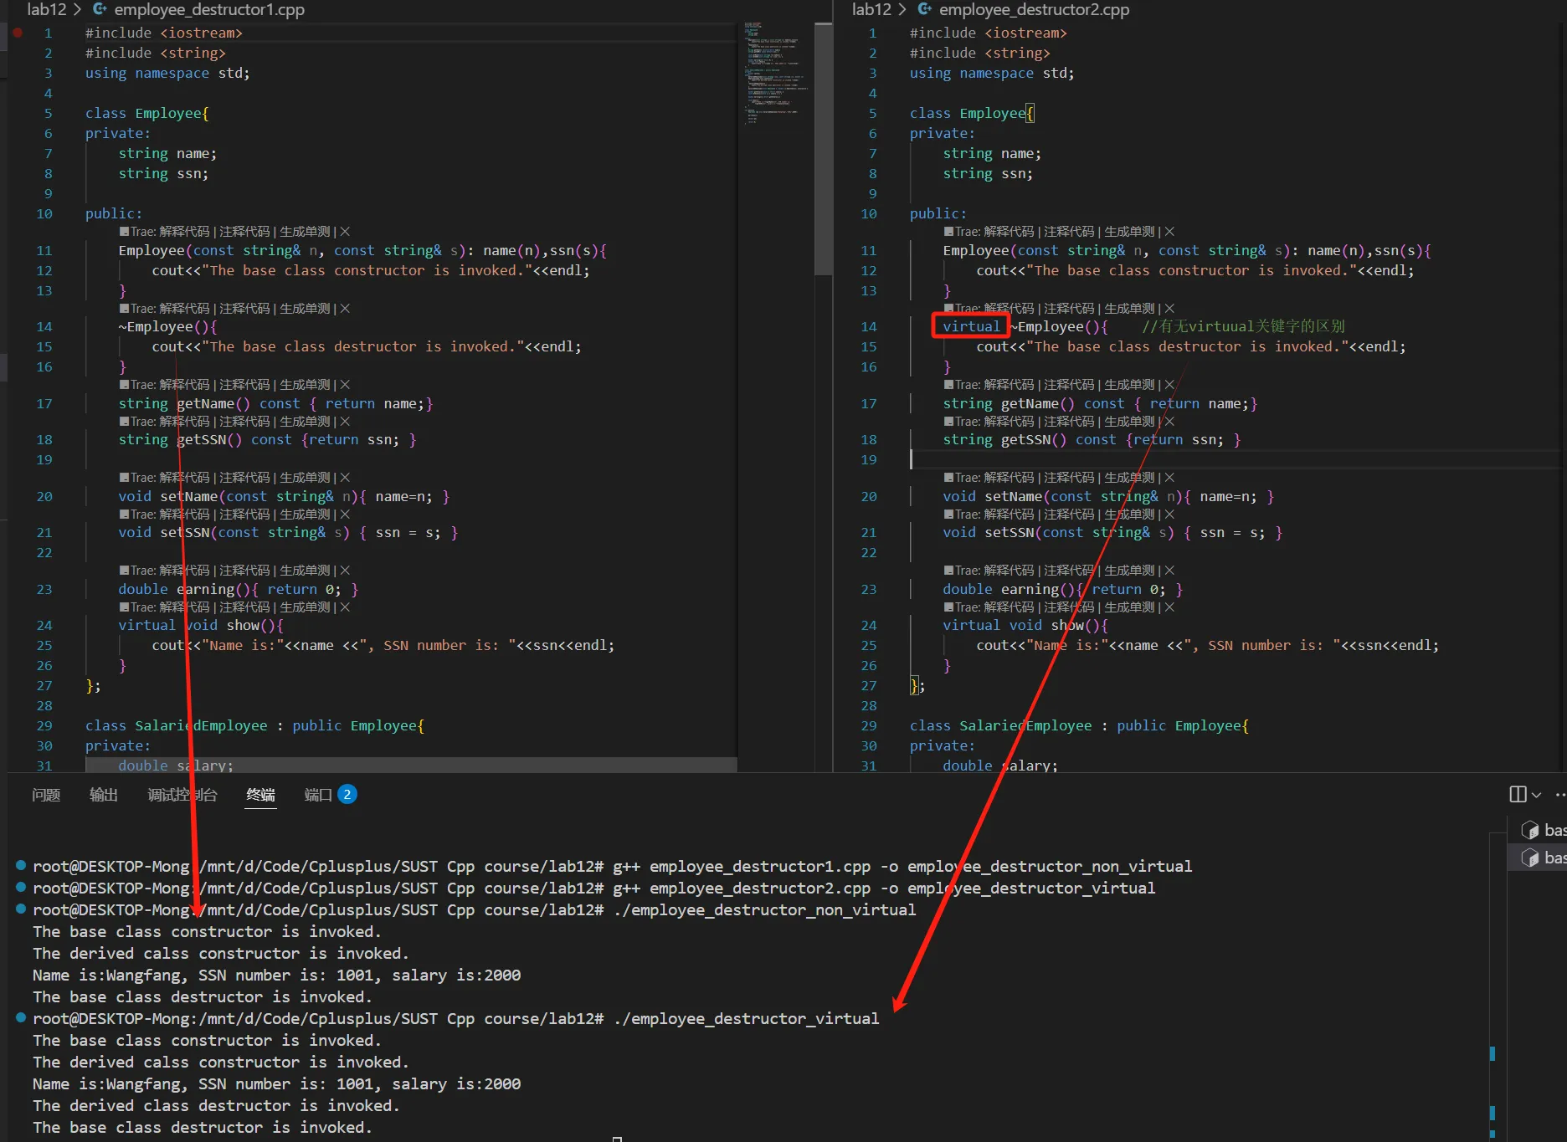Click the C++ file icon beside employee_destructor2.cpp
The height and width of the screenshot is (1142, 1567).
click(x=924, y=9)
